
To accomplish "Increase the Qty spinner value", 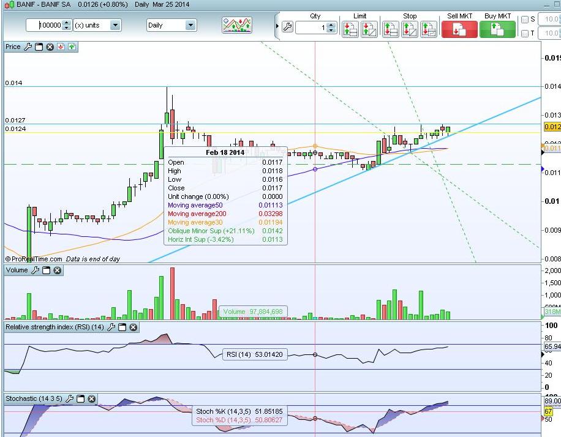I will [331, 25].
